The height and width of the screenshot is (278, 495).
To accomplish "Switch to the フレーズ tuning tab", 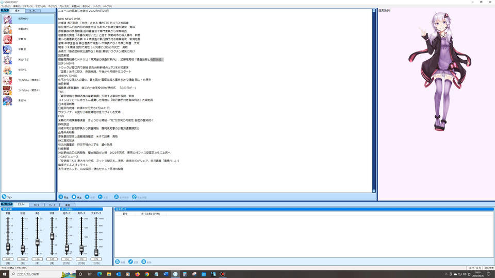I will coord(52,205).
